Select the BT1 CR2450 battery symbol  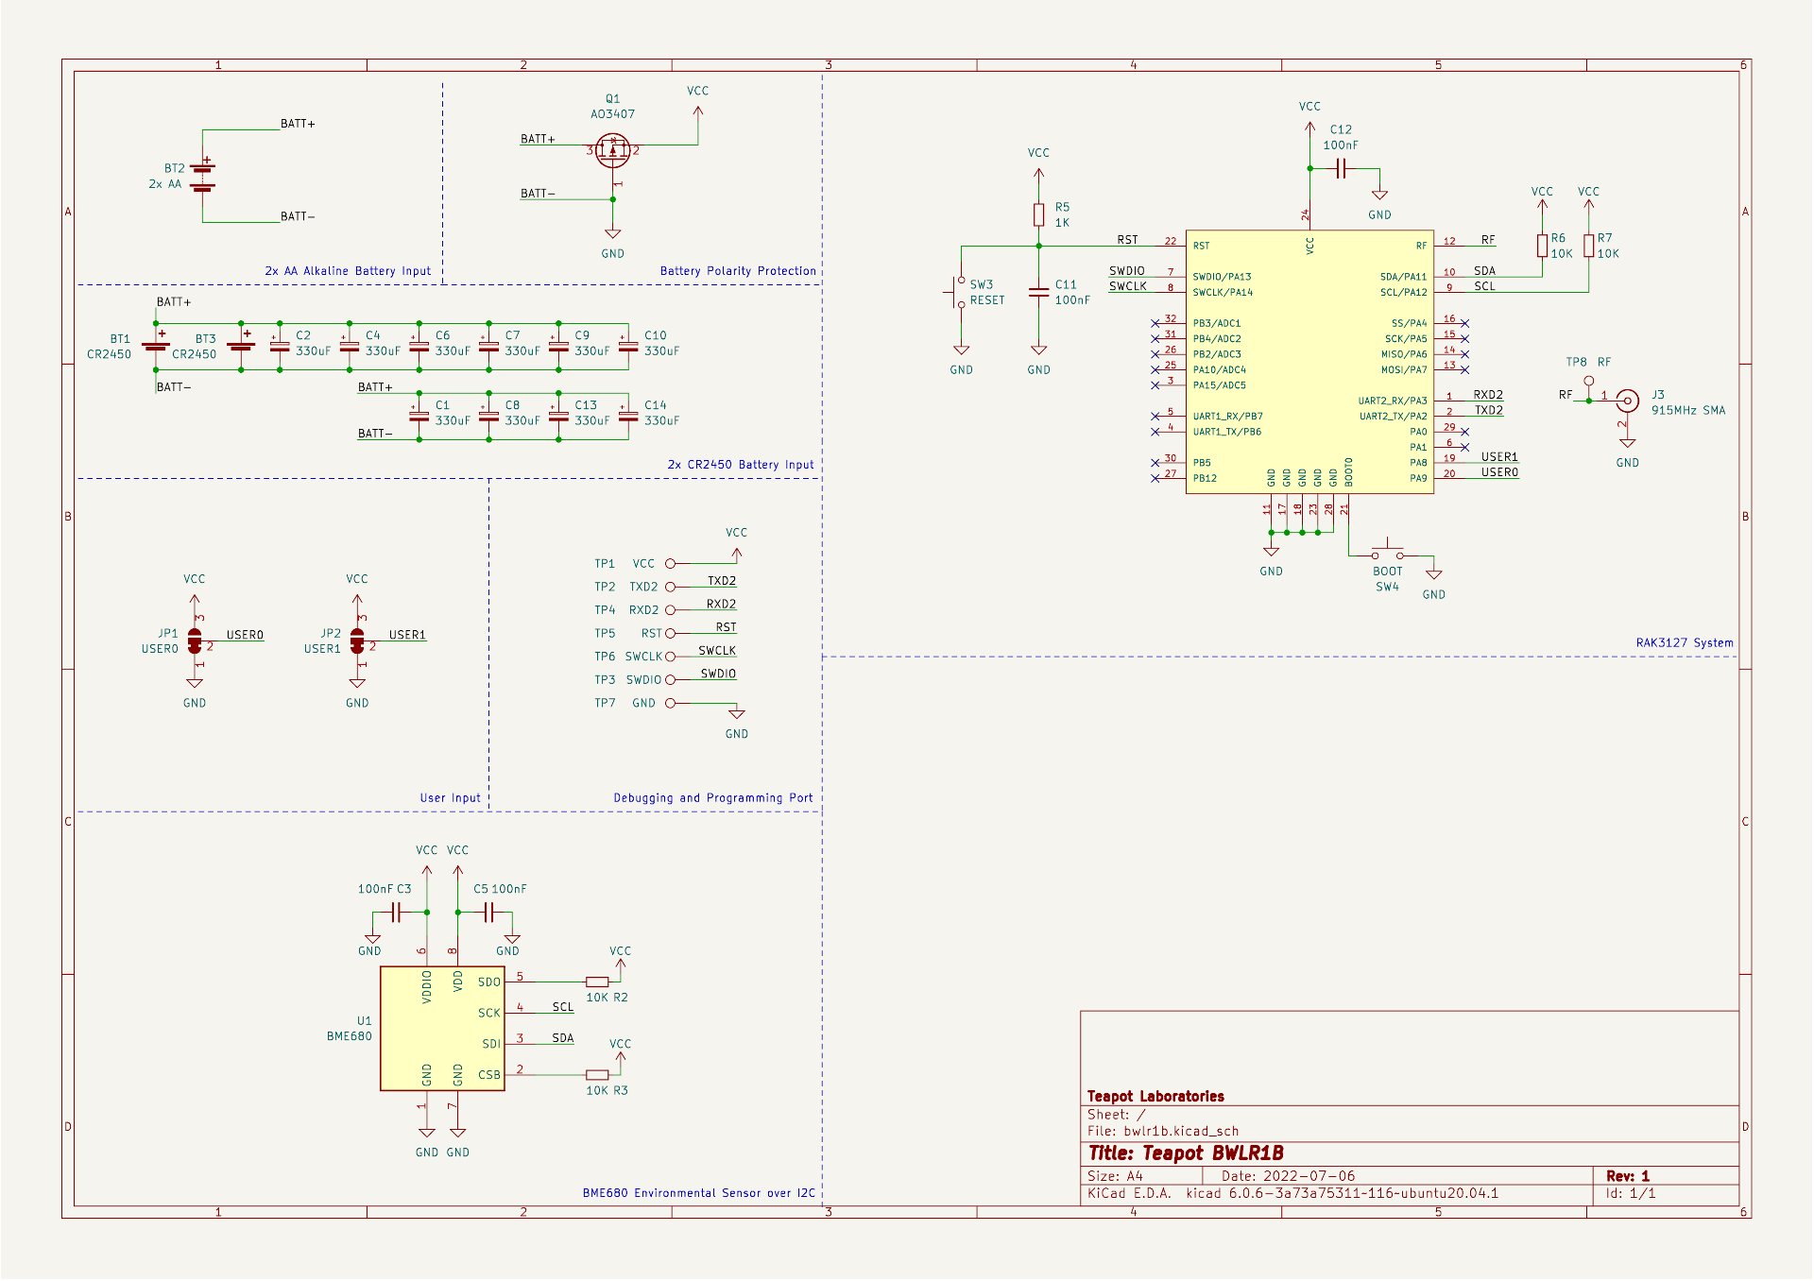point(156,346)
